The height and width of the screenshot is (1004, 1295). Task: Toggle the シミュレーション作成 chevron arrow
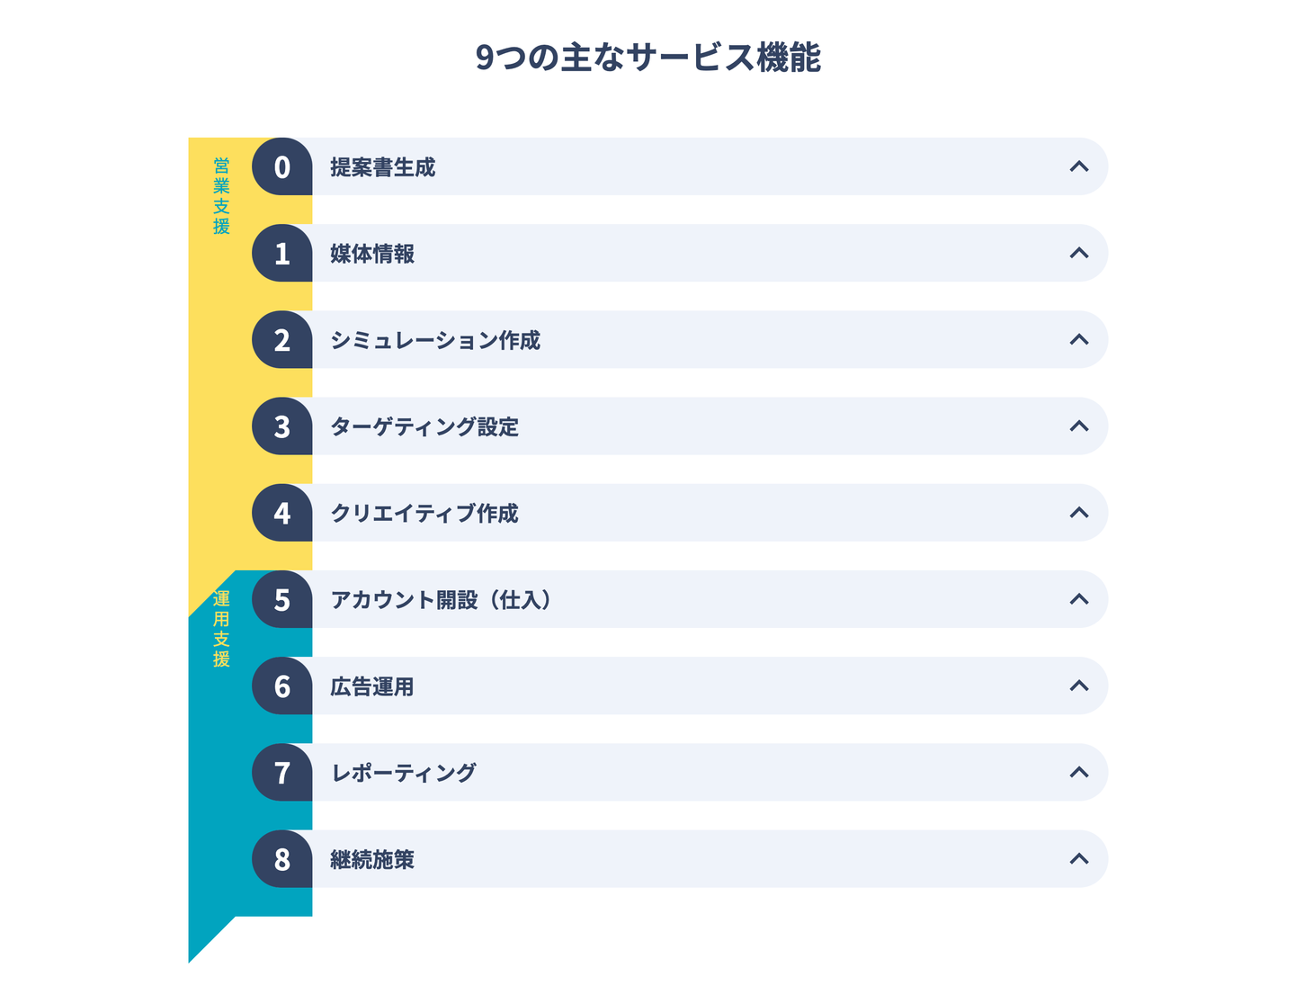coord(1079,339)
